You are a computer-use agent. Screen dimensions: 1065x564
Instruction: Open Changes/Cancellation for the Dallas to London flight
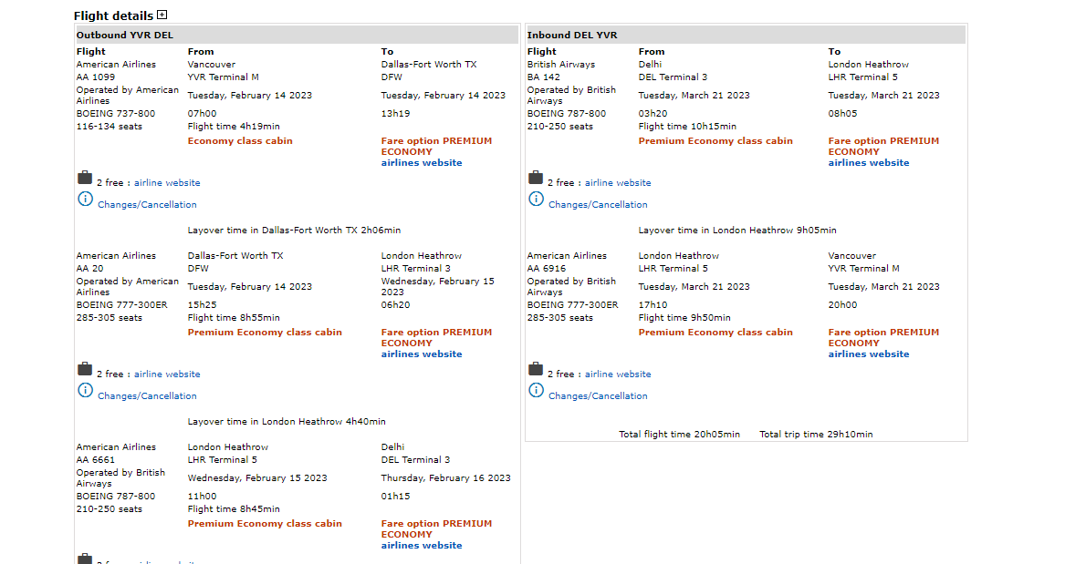click(x=147, y=396)
